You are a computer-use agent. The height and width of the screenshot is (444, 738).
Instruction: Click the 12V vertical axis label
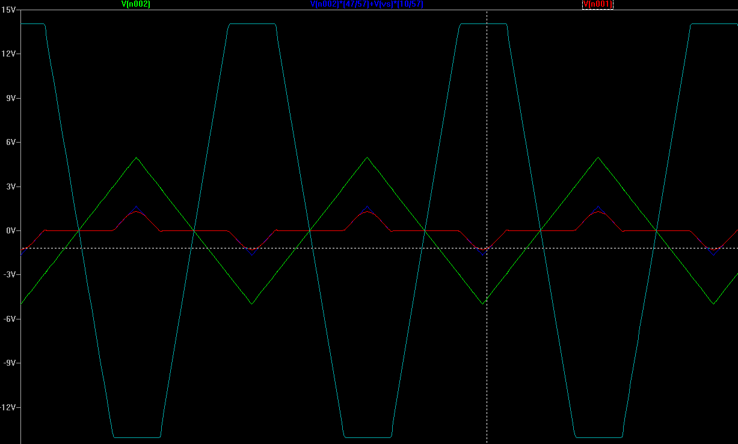[x=8, y=54]
